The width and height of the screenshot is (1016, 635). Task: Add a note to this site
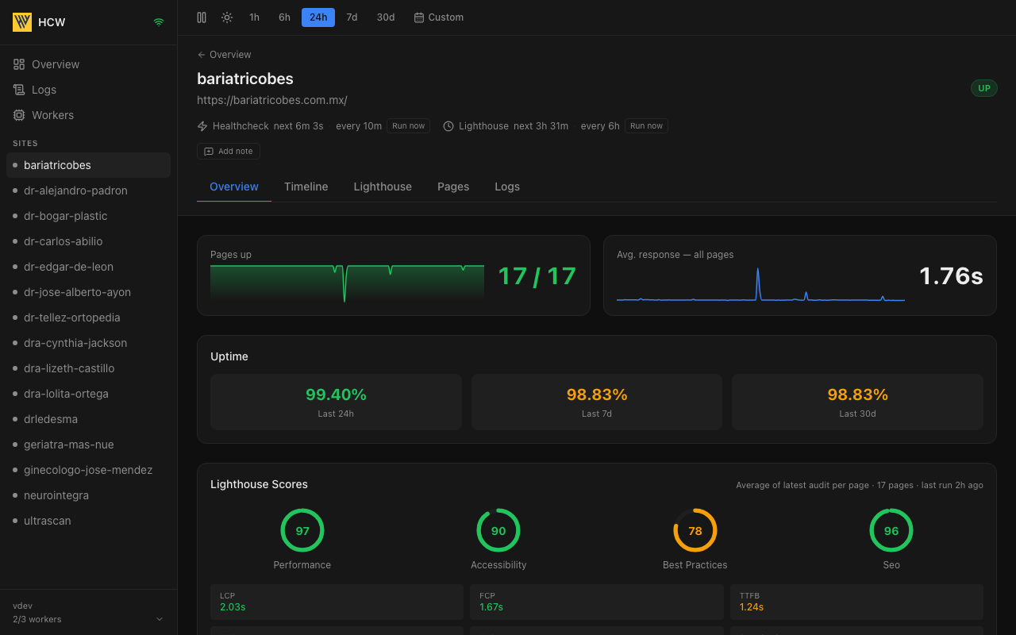pos(229,151)
